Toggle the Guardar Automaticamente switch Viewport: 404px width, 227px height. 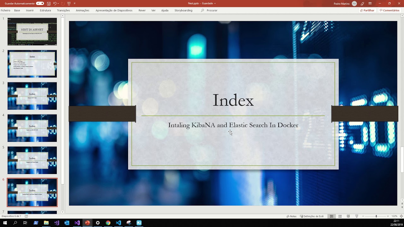pos(40,3)
